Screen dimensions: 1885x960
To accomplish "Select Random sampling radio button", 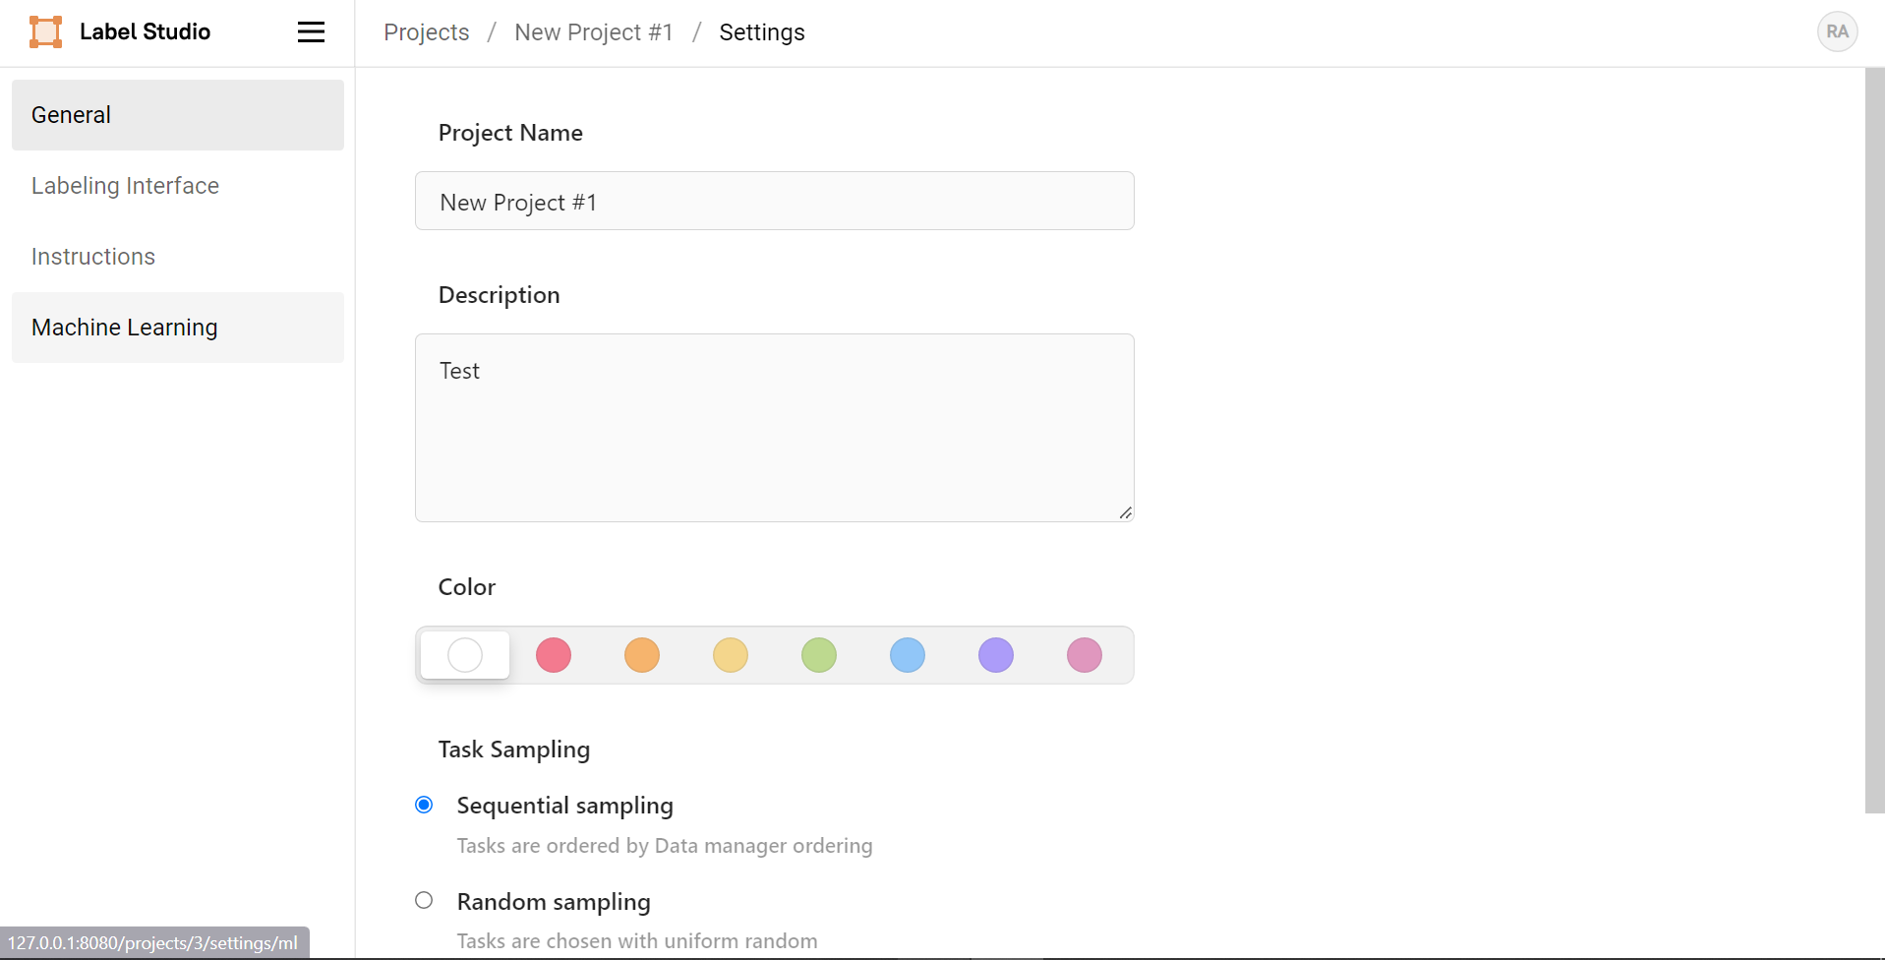I will (x=424, y=900).
